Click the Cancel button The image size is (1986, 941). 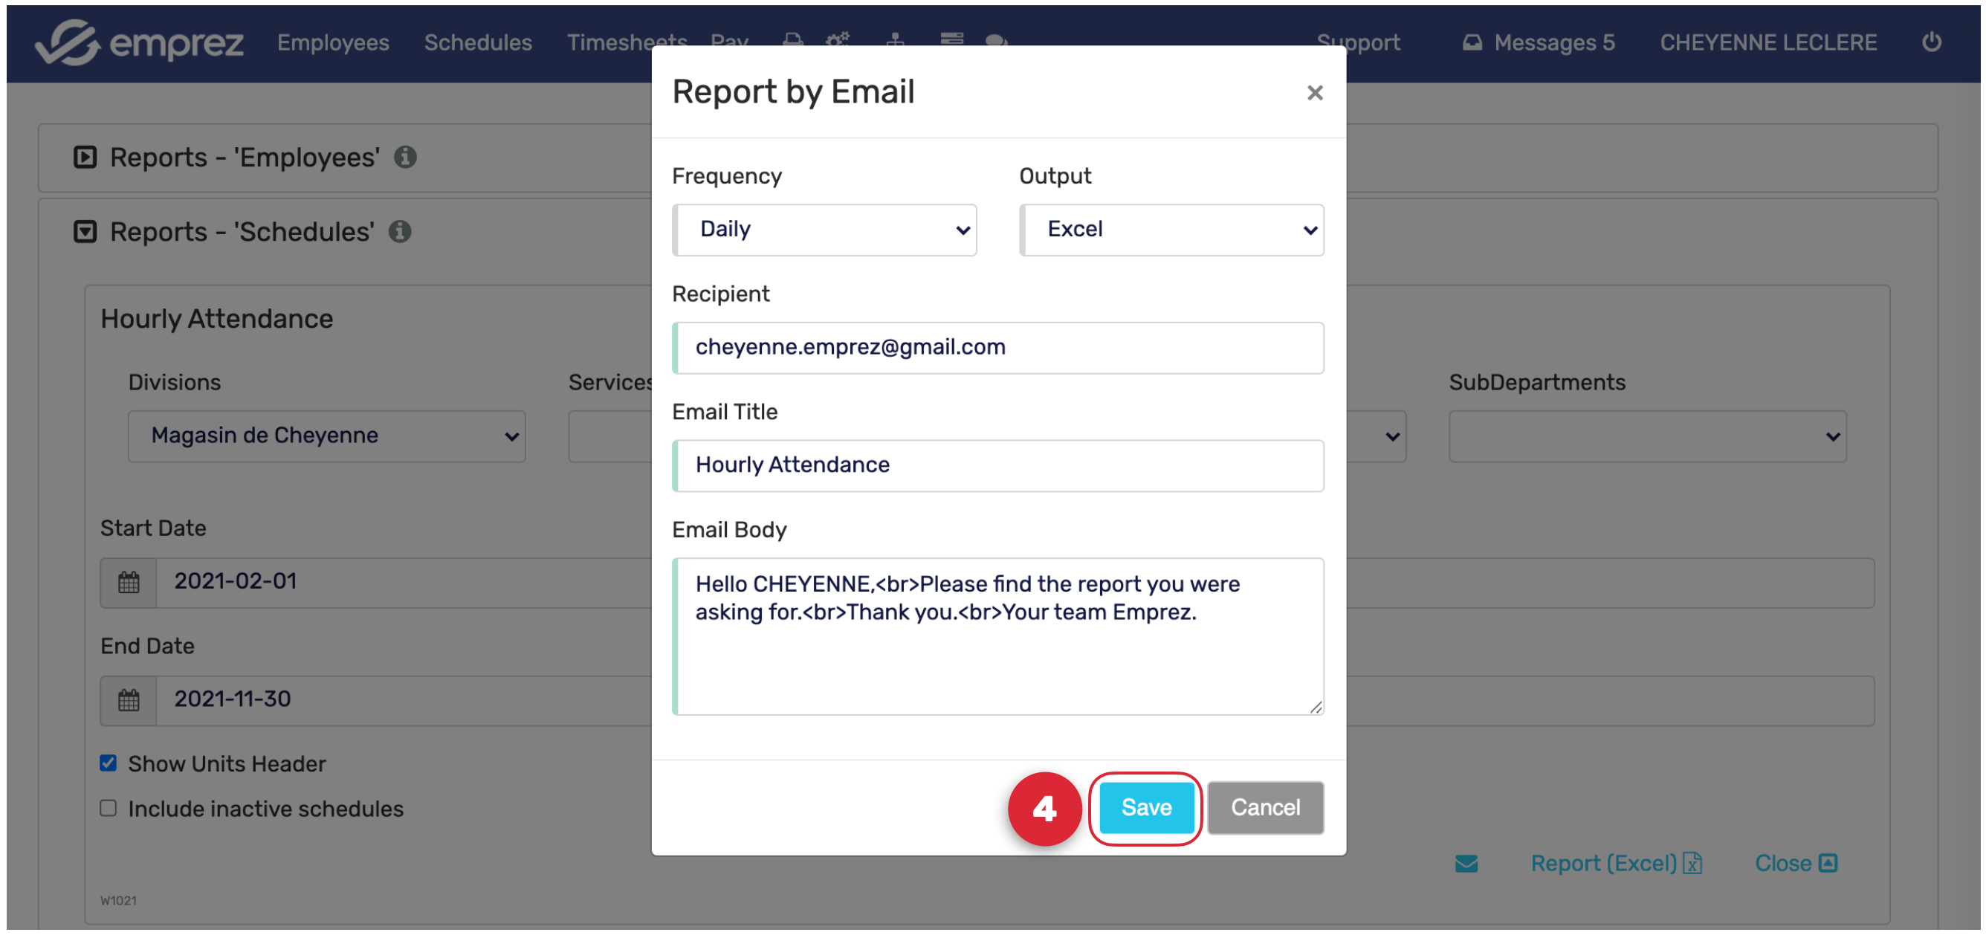point(1264,807)
